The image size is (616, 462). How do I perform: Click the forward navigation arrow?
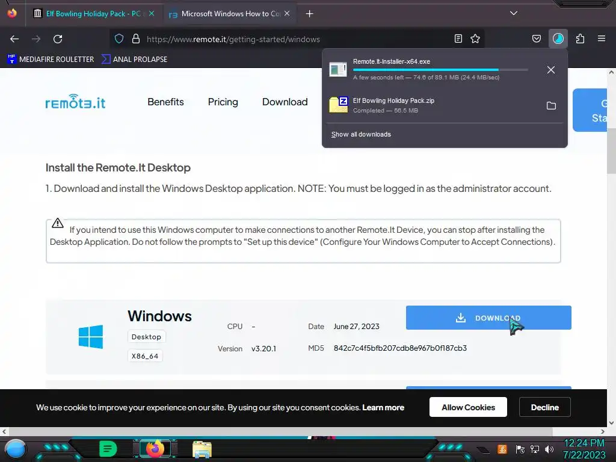pyautogui.click(x=36, y=39)
